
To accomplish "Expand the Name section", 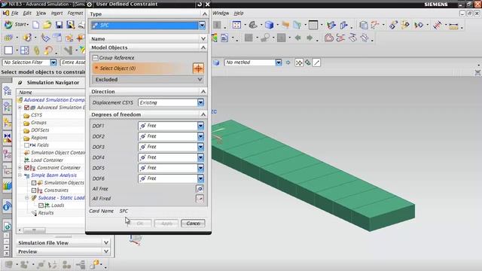I will [x=203, y=38].
